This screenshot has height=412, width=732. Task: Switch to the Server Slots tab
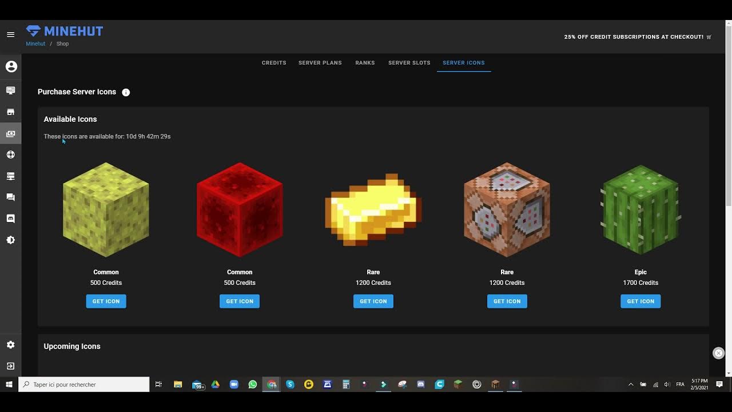tap(409, 63)
